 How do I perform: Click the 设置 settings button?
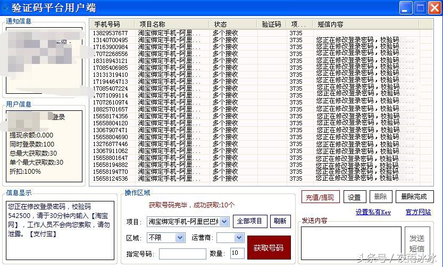[x=355, y=197]
